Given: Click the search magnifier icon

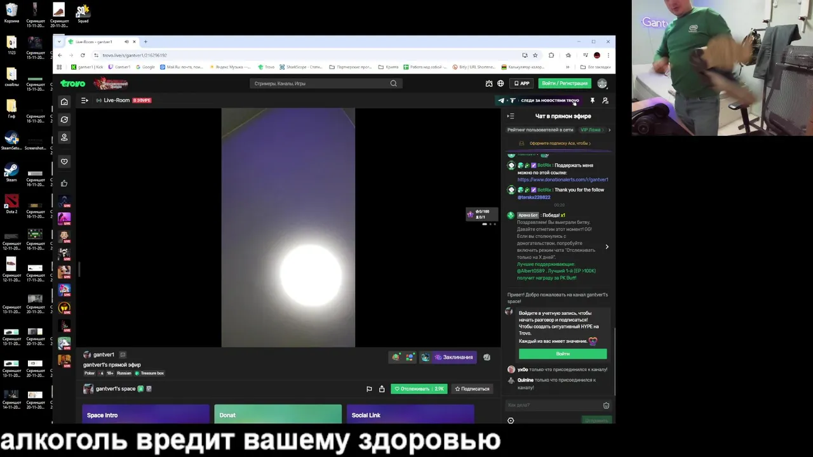Looking at the screenshot, I should point(393,83).
